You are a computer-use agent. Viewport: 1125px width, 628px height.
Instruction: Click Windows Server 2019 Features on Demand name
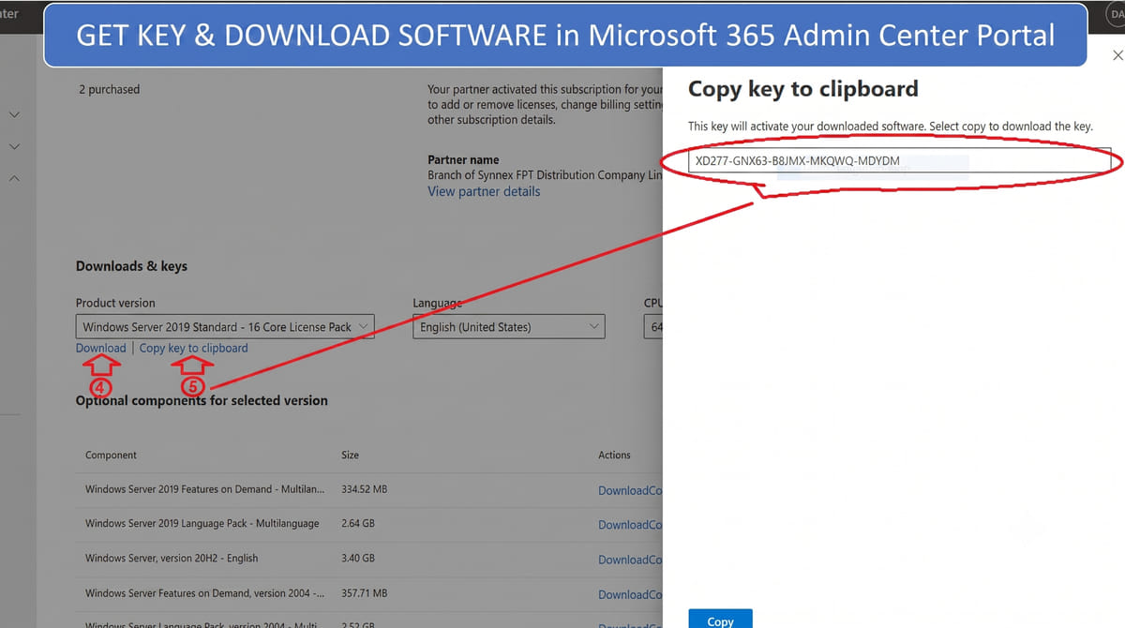(205, 489)
